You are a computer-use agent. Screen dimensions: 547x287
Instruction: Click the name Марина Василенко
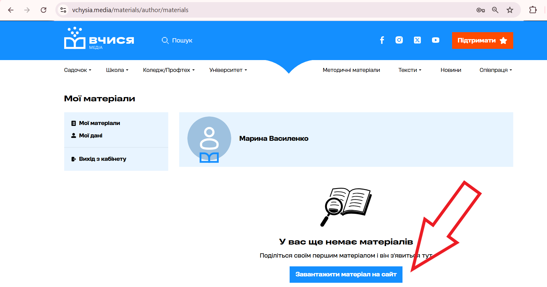274,139
